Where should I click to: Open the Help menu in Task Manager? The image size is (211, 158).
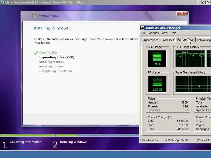pyautogui.click(x=174, y=33)
